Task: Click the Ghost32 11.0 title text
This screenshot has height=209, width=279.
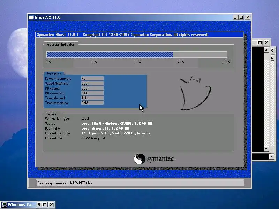Action: click(x=47, y=17)
